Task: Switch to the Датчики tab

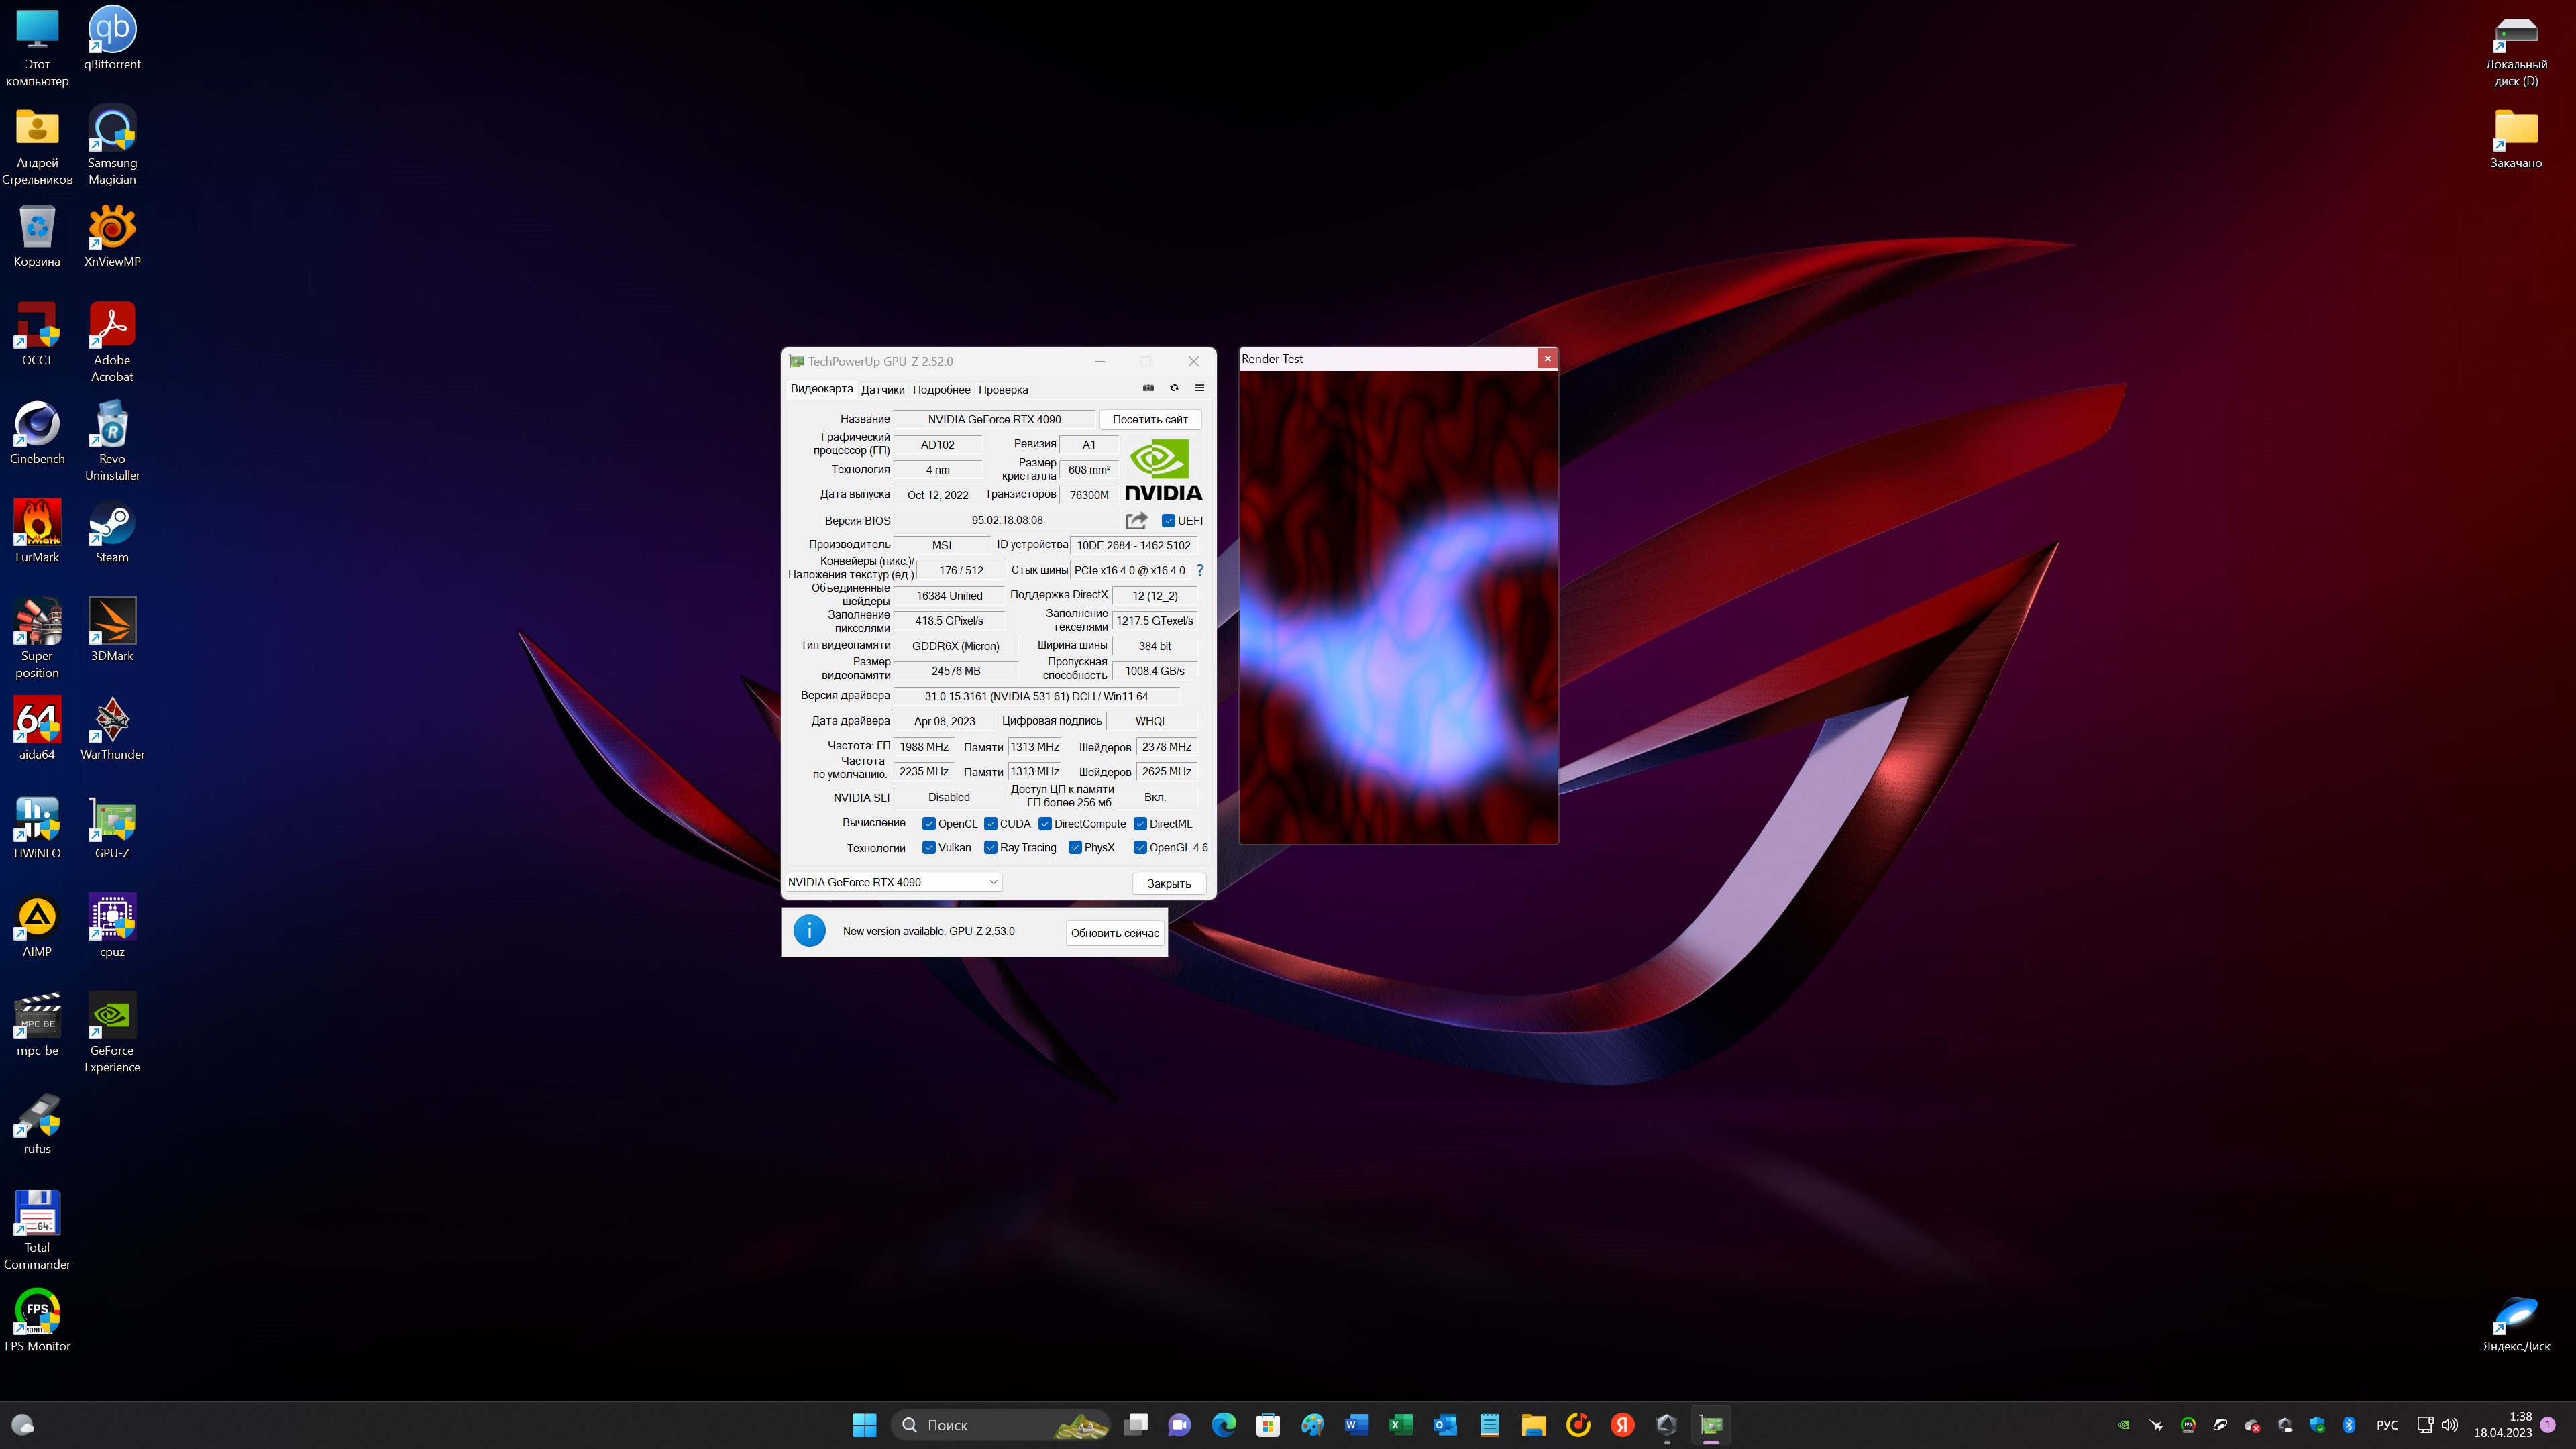Action: point(882,390)
